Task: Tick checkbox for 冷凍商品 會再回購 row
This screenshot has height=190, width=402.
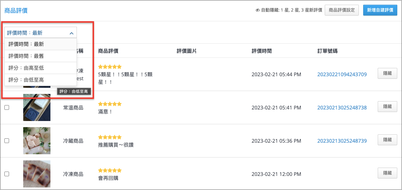Action: coord(7,174)
